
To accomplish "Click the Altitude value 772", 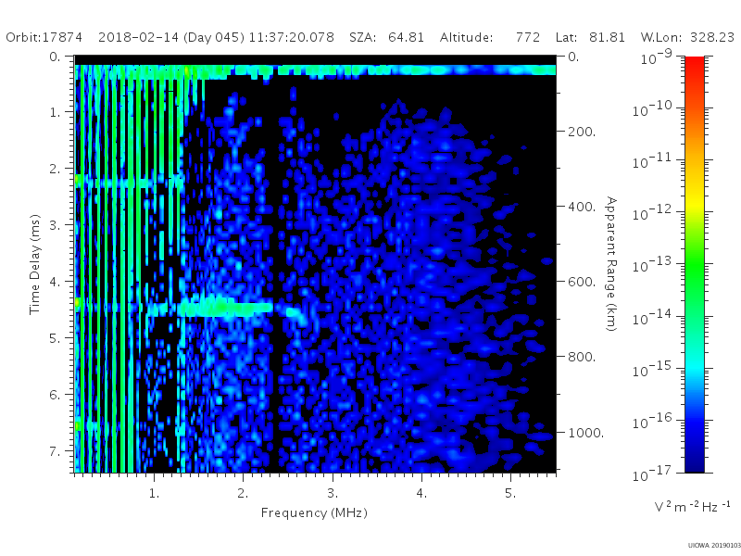I will click(528, 37).
